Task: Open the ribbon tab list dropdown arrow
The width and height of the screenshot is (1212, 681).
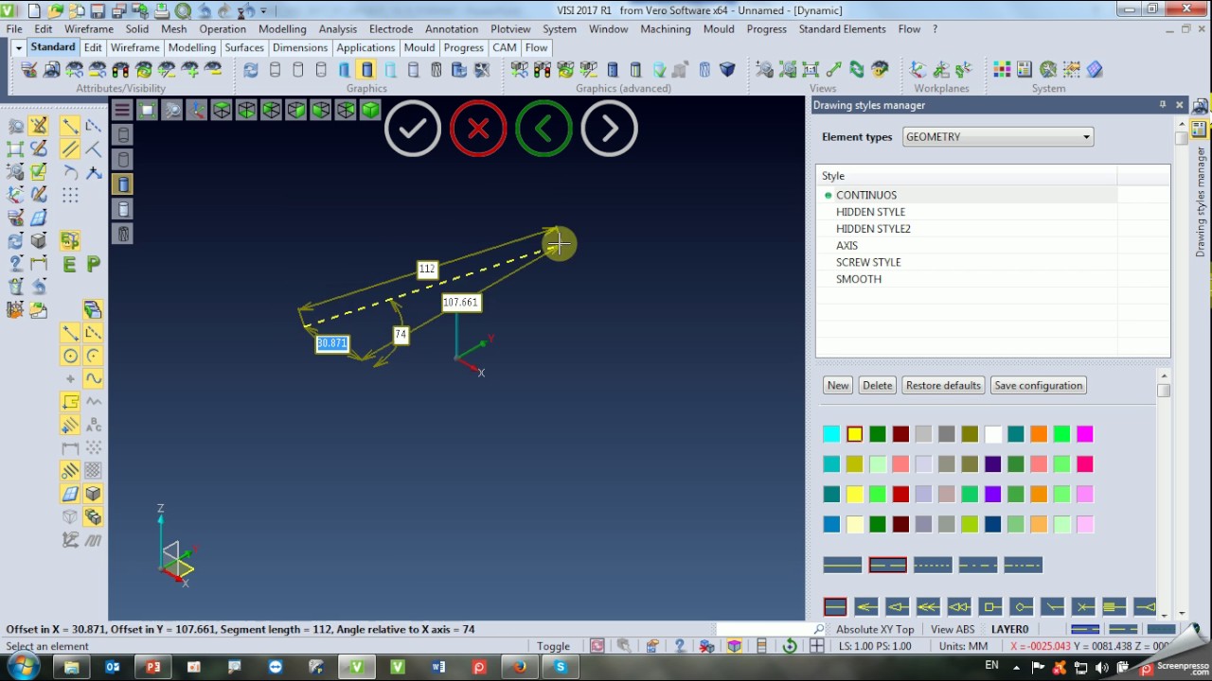Action: pos(18,47)
